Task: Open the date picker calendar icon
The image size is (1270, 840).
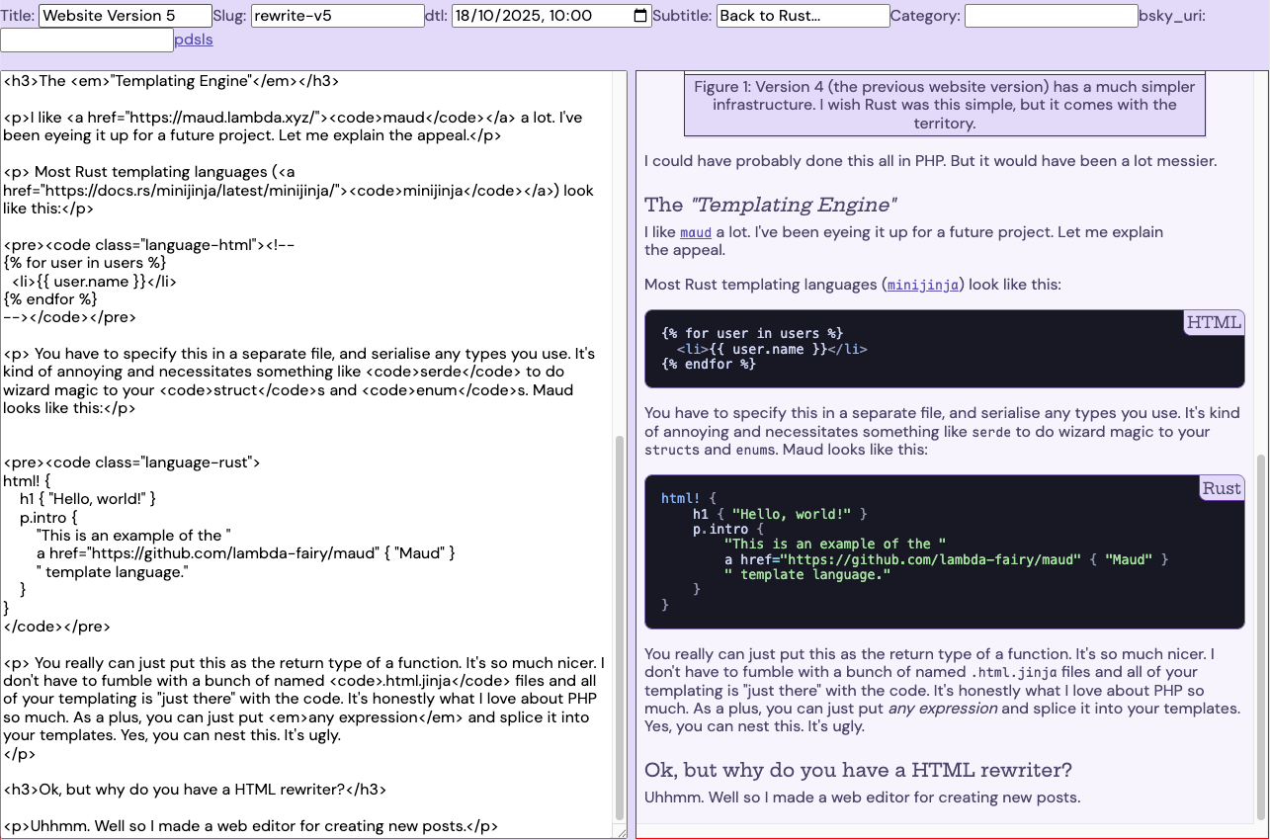Action: click(x=640, y=16)
